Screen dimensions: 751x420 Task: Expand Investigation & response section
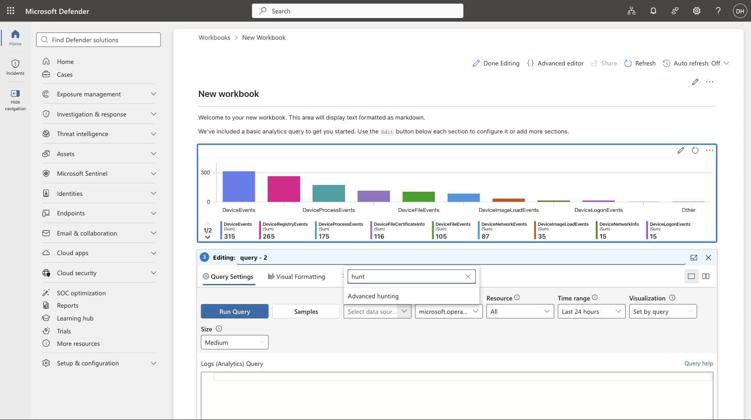pos(153,114)
